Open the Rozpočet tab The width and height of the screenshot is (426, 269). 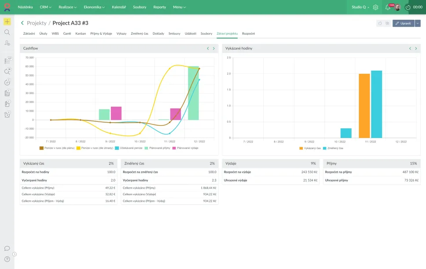pos(248,33)
